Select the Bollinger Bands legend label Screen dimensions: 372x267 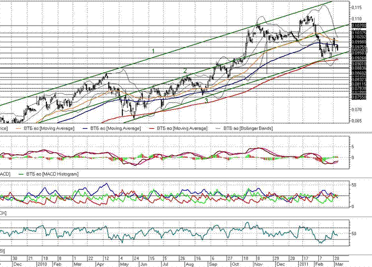(x=248, y=128)
